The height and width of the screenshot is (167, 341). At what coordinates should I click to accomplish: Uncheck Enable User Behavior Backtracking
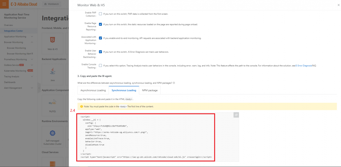click(x=100, y=52)
